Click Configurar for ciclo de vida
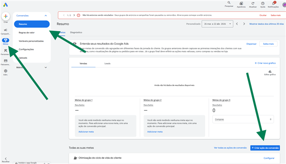286x164 pixels. (269, 158)
